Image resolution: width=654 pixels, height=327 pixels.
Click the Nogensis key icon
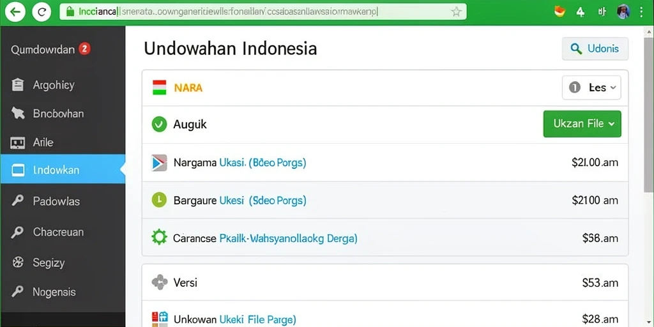click(17, 291)
